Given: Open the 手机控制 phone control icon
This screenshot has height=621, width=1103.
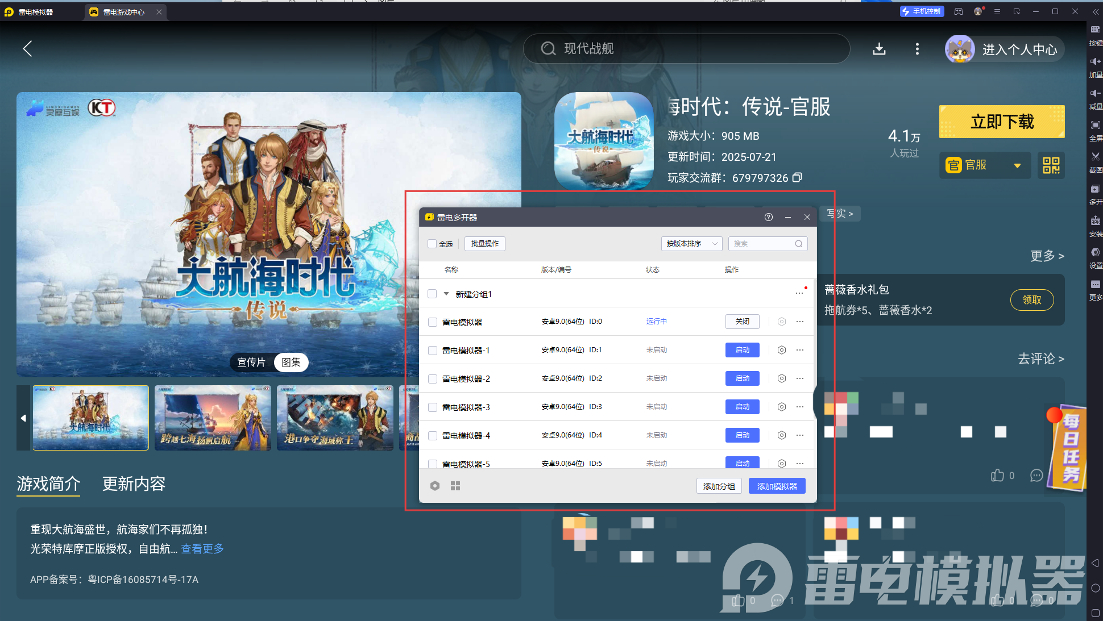Looking at the screenshot, I should pyautogui.click(x=922, y=11).
